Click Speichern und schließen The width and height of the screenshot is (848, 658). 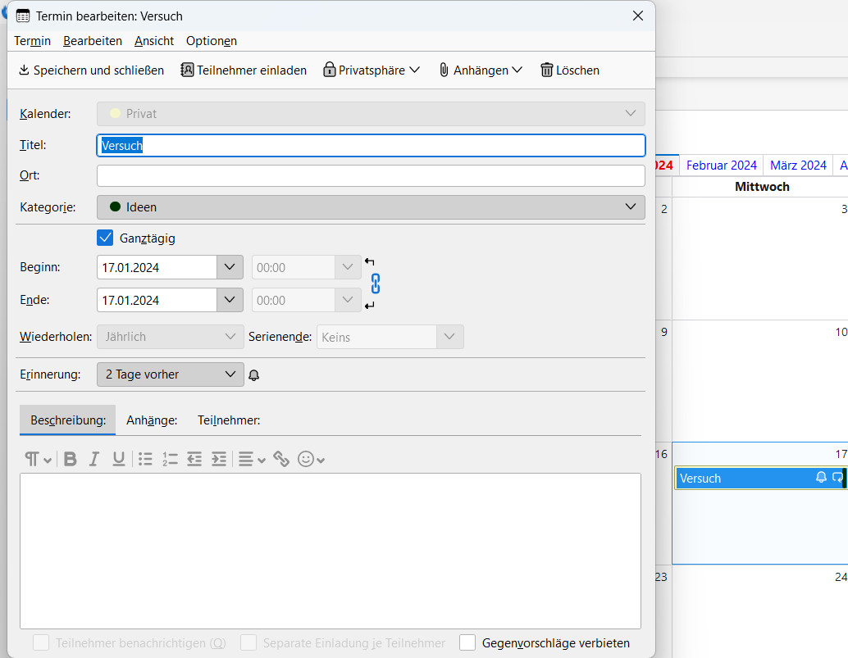(x=91, y=70)
